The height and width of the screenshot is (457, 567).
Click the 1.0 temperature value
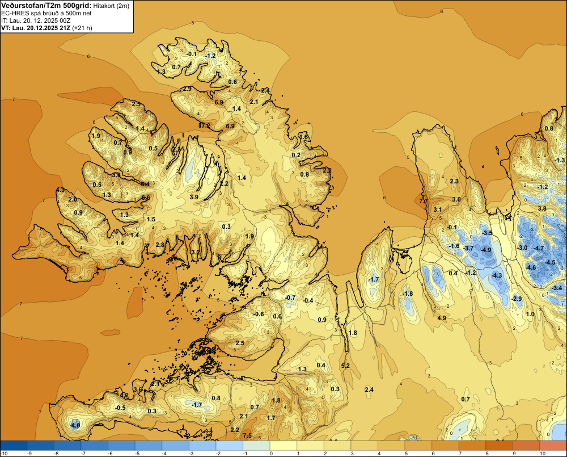click(530, 314)
